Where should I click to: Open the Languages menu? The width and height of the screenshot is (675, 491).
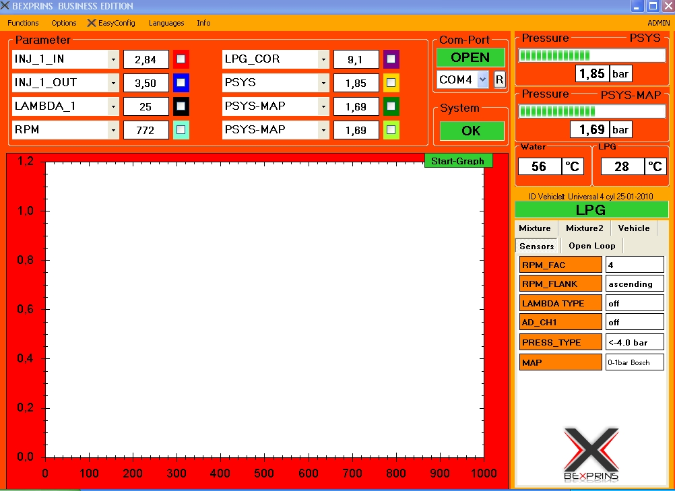(166, 23)
